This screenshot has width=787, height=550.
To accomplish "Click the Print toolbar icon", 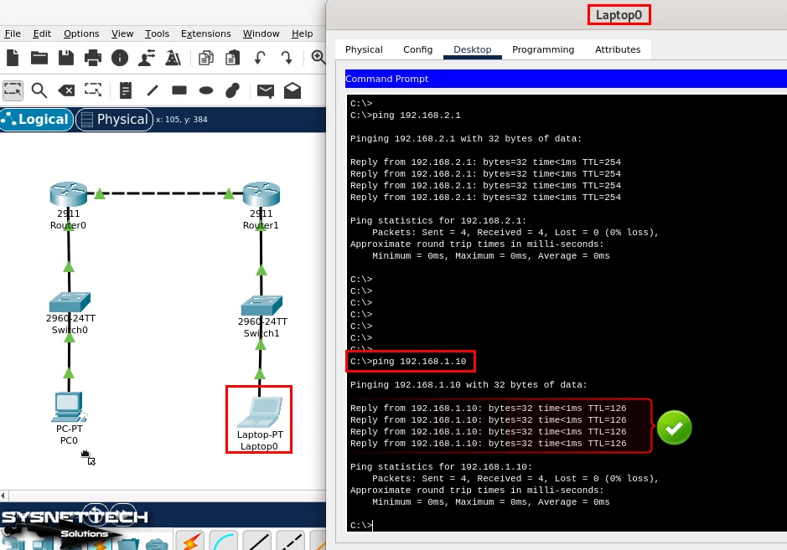I will [93, 58].
